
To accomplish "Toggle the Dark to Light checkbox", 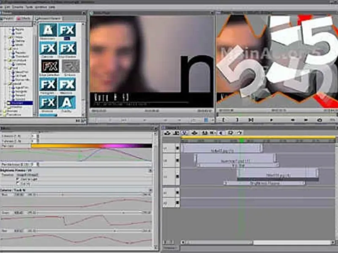I will click(x=18, y=179).
